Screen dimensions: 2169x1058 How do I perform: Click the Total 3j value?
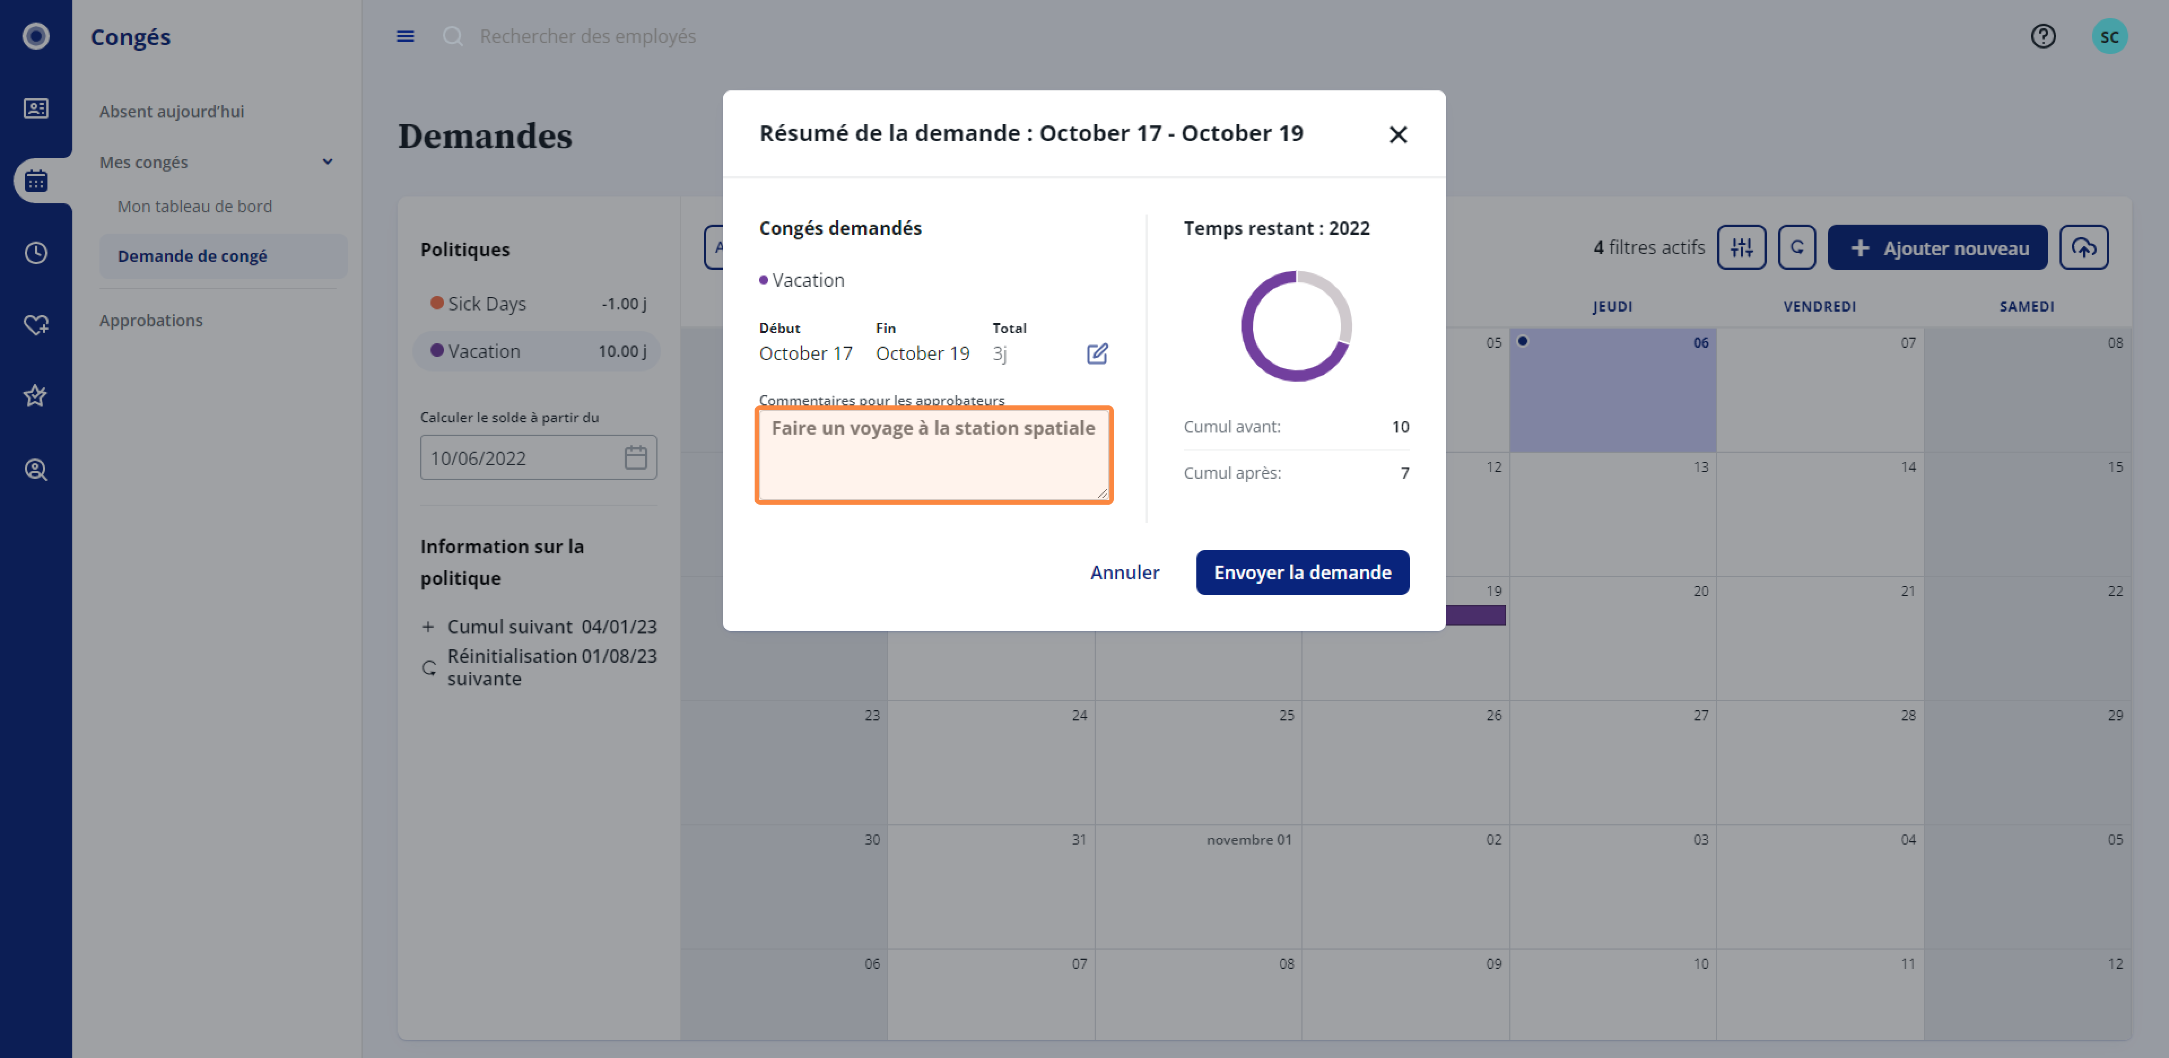[x=999, y=353]
